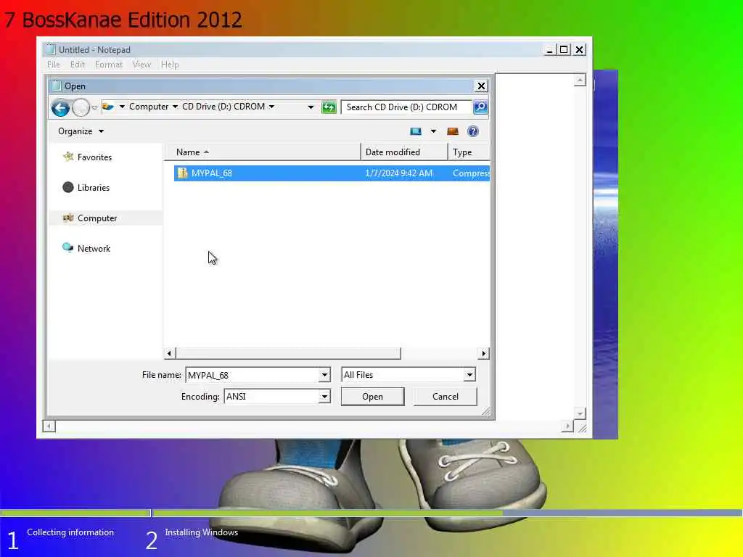Image resolution: width=743 pixels, height=557 pixels.
Task: Click the Forward arrow in Open dialog
Action: point(81,108)
